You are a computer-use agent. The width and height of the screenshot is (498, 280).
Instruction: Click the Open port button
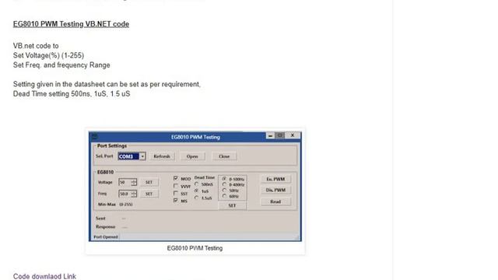(192, 156)
